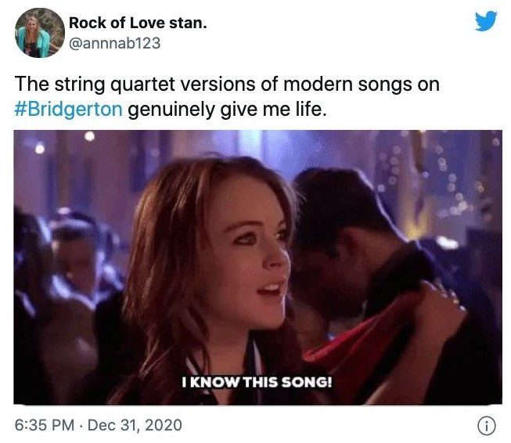This screenshot has width=511, height=443.
Task: Follow the #Bridgerton hashtag link
Action: 68,109
